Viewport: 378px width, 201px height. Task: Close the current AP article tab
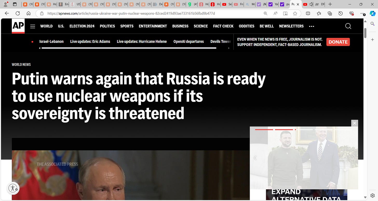click(298, 4)
